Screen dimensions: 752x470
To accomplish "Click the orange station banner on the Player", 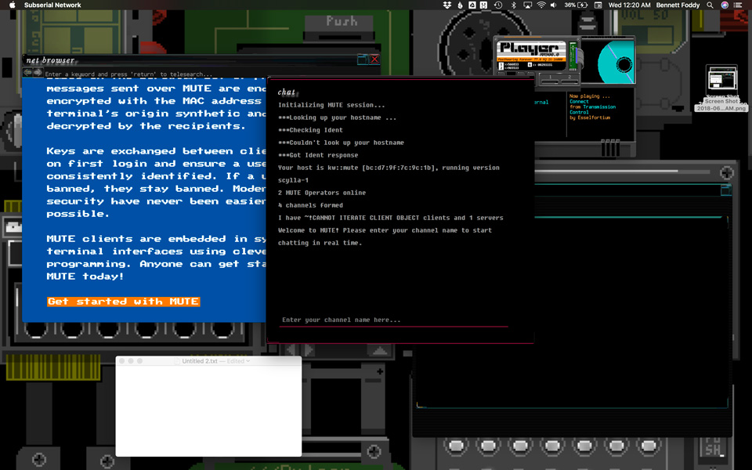I will point(533,58).
